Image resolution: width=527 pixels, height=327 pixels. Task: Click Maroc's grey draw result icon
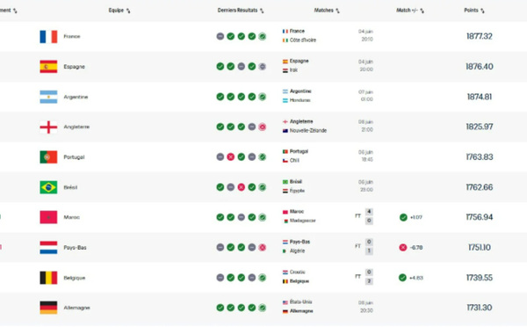point(241,217)
